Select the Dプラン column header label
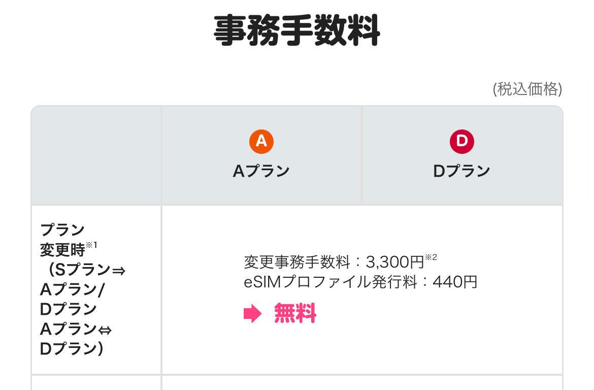The image size is (594, 390). point(461,171)
